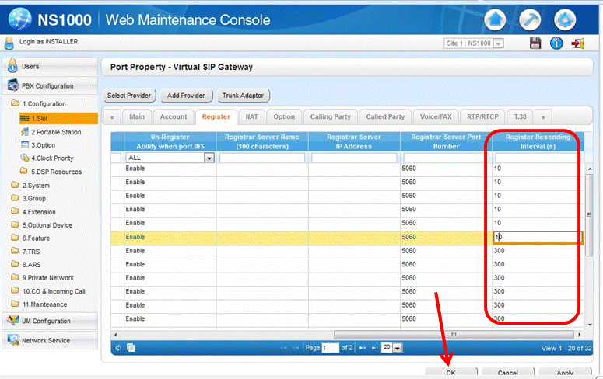Expand the 2.System folder

36,185
